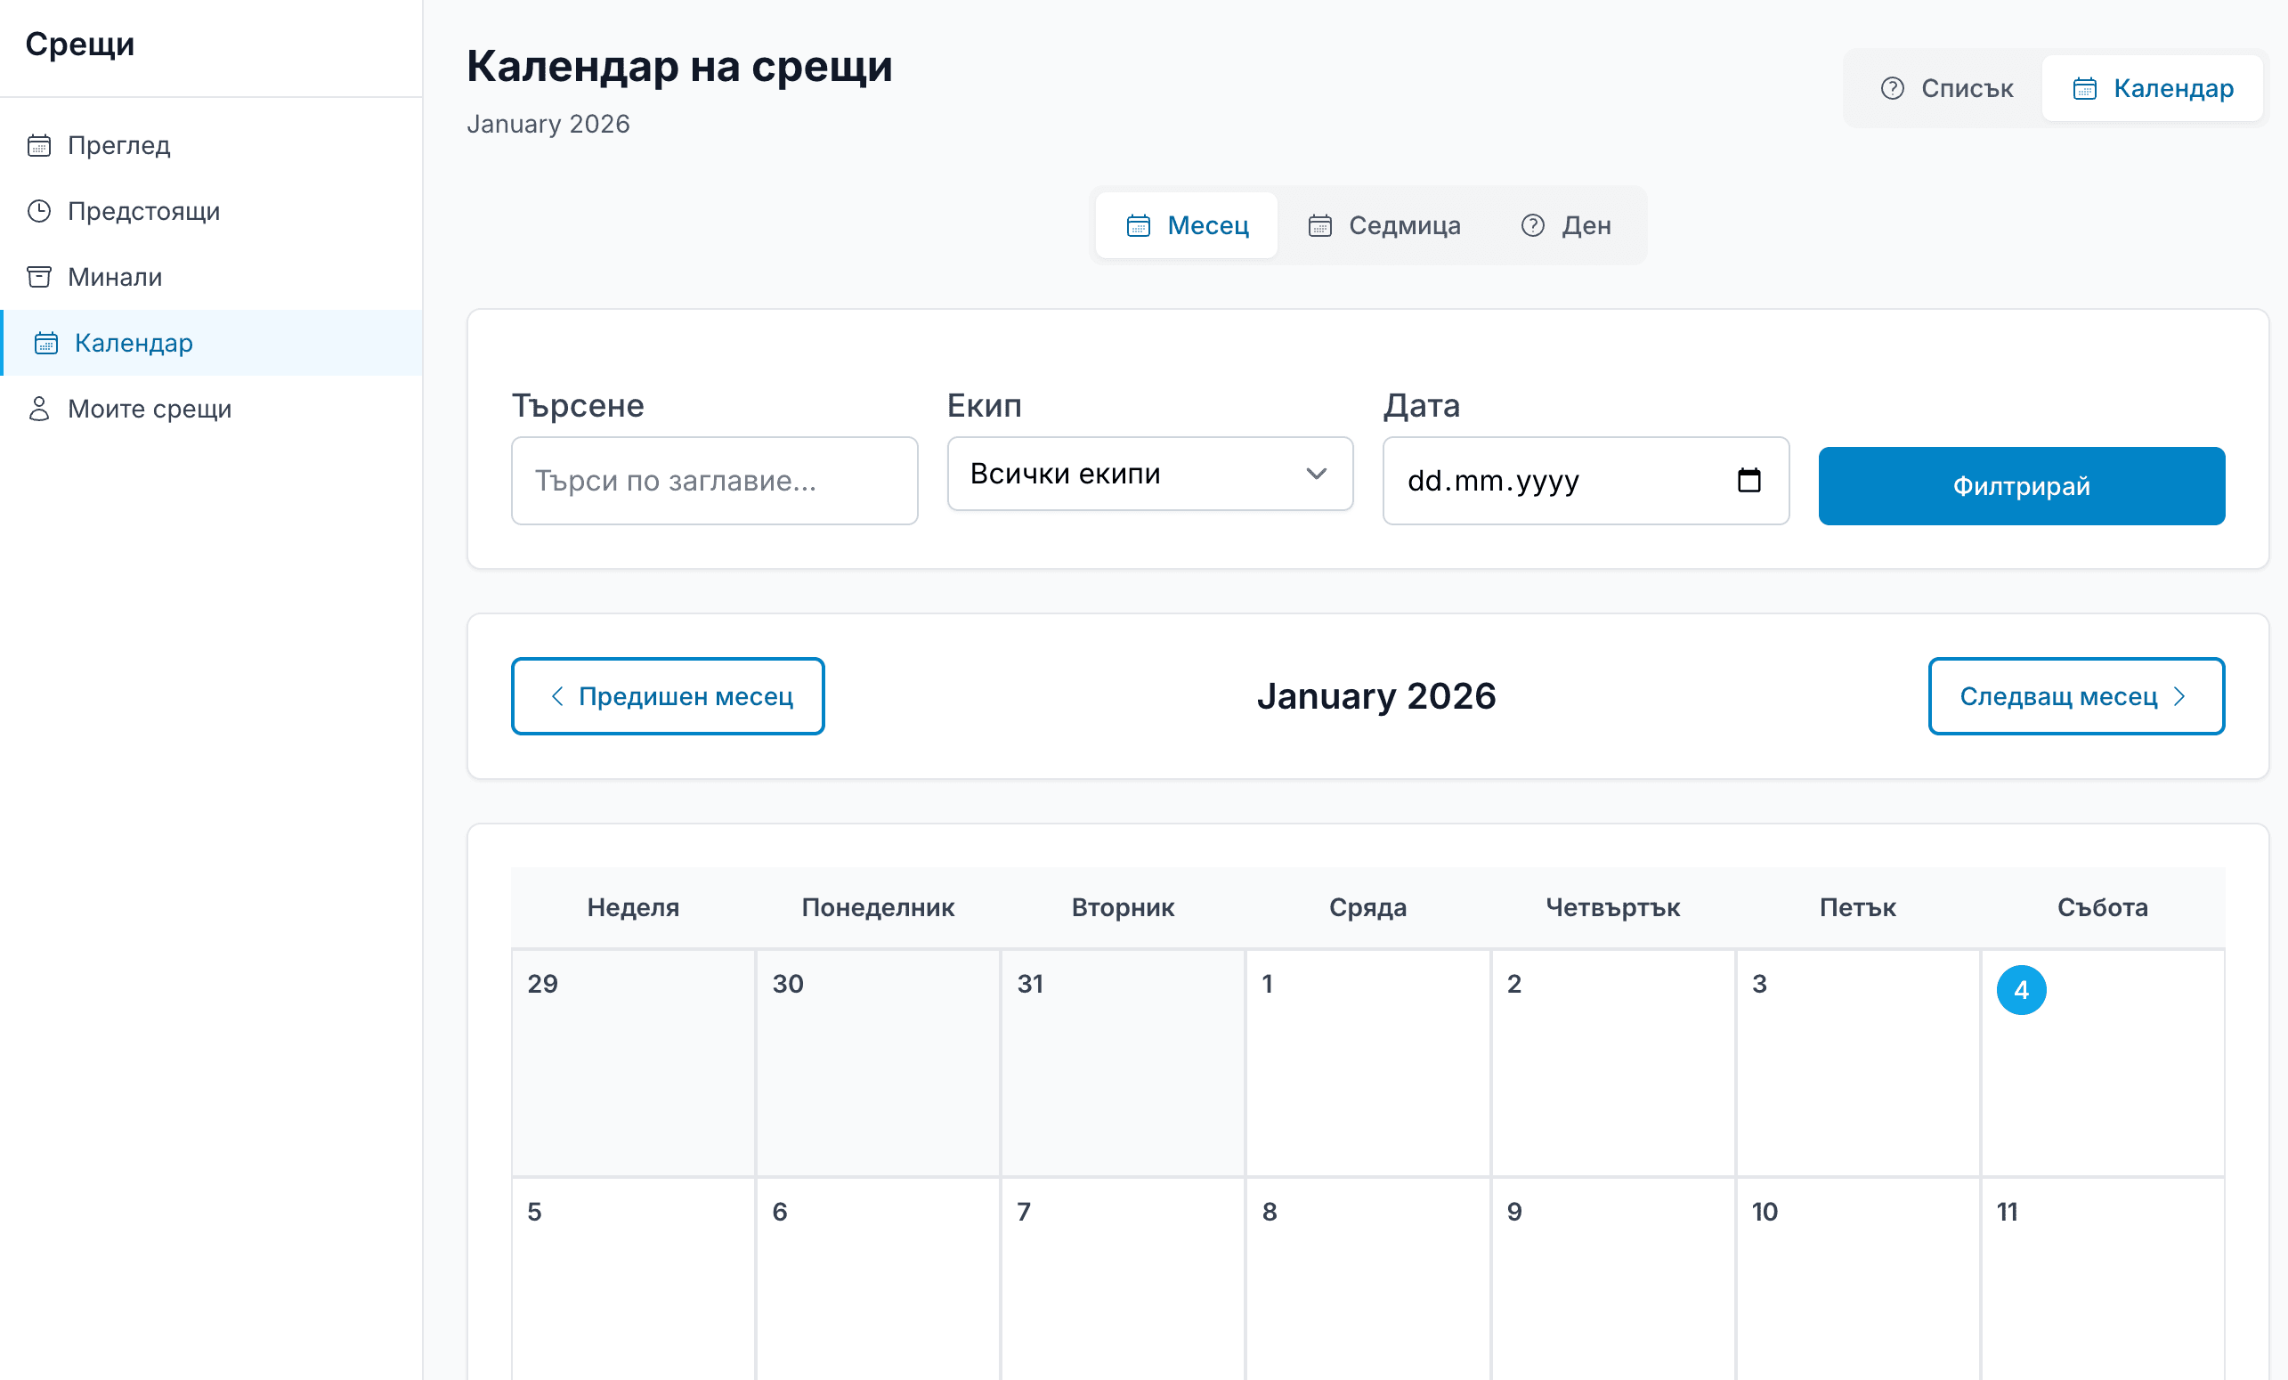
Task: Open Минали meetings in sidebar
Action: (x=212, y=277)
